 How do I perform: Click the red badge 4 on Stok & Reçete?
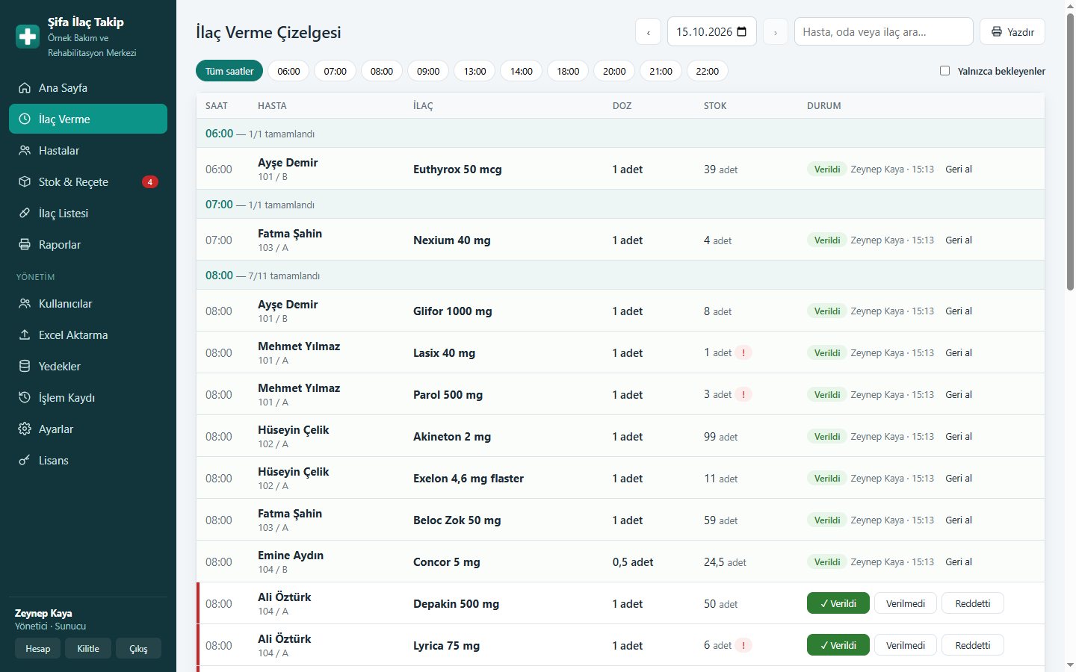tap(150, 182)
